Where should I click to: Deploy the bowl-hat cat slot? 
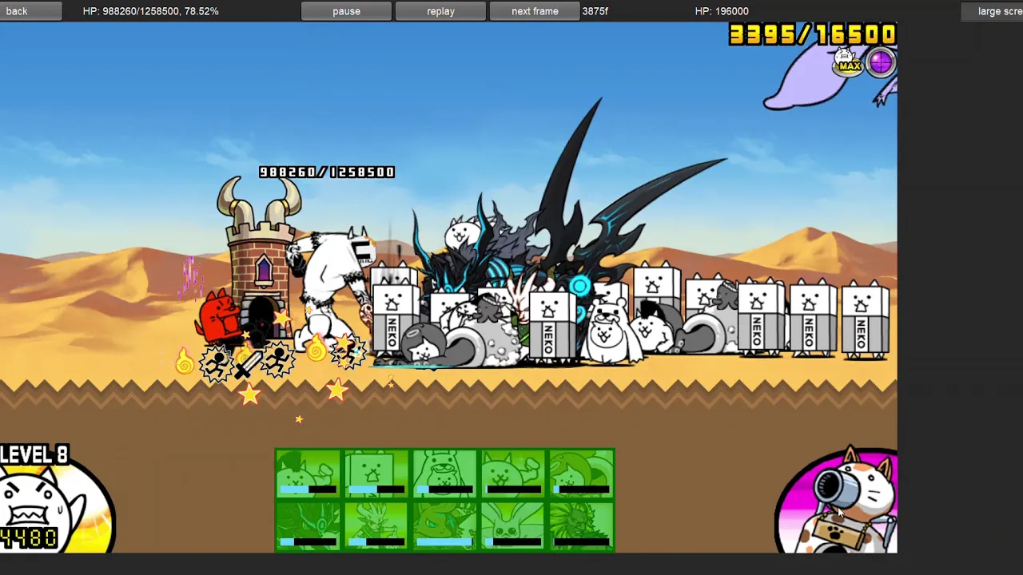pyautogui.click(x=581, y=474)
